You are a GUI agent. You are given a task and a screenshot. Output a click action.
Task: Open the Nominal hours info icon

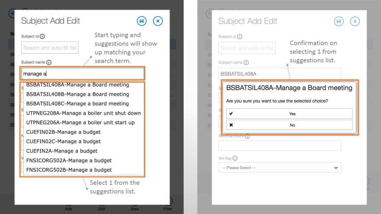point(247,136)
